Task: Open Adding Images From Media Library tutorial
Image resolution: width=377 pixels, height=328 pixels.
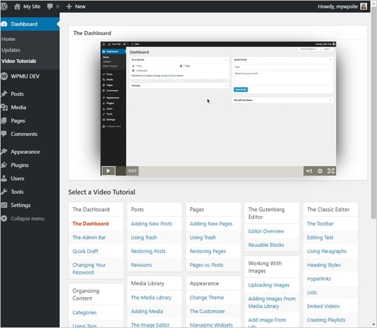Action: click(x=271, y=302)
